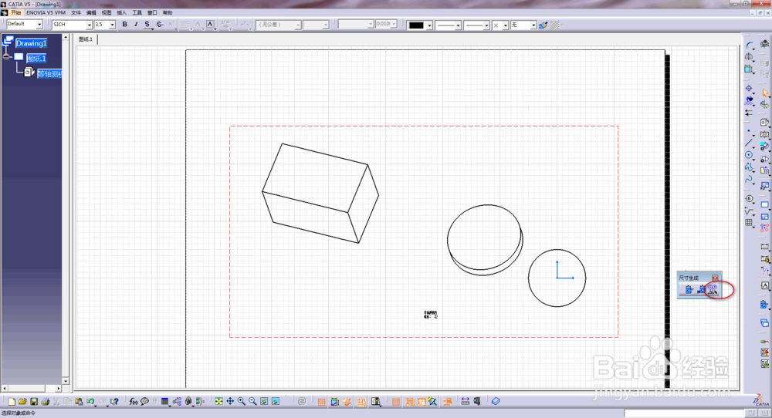Viewport: 772px width, 418px height.
Task: Click the New document icon
Action: coord(12,402)
